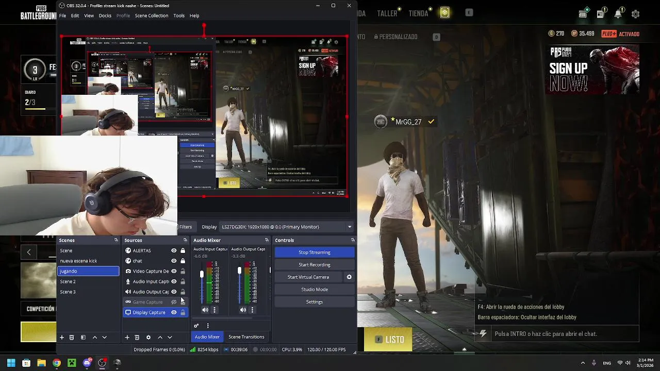Open Audio Input Capture options three-dot menu
This screenshot has height=371, width=660.
click(214, 310)
